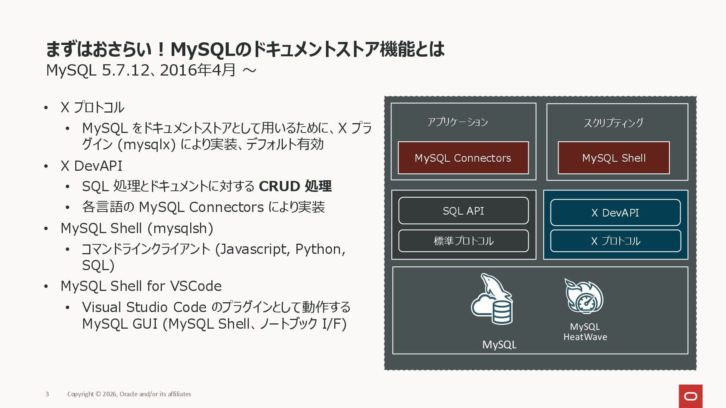Click the MySQL HeatWave speedometer icon
Viewport: 726px width, 408px height.
point(584,296)
